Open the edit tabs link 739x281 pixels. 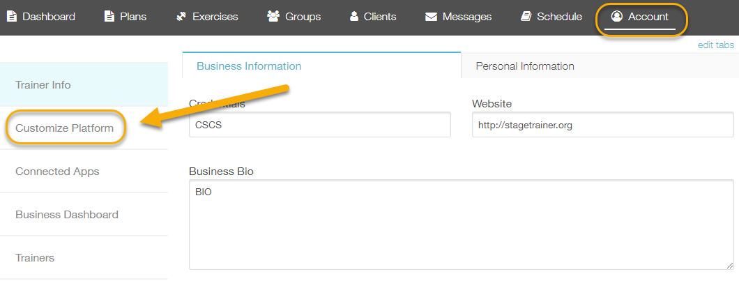(716, 45)
